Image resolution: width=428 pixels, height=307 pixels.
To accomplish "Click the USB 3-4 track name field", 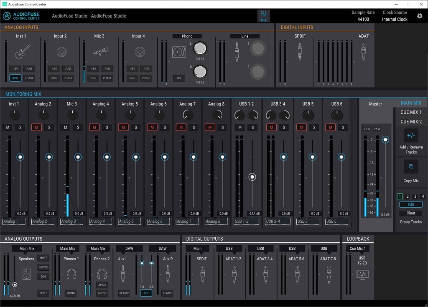I will pos(278,221).
